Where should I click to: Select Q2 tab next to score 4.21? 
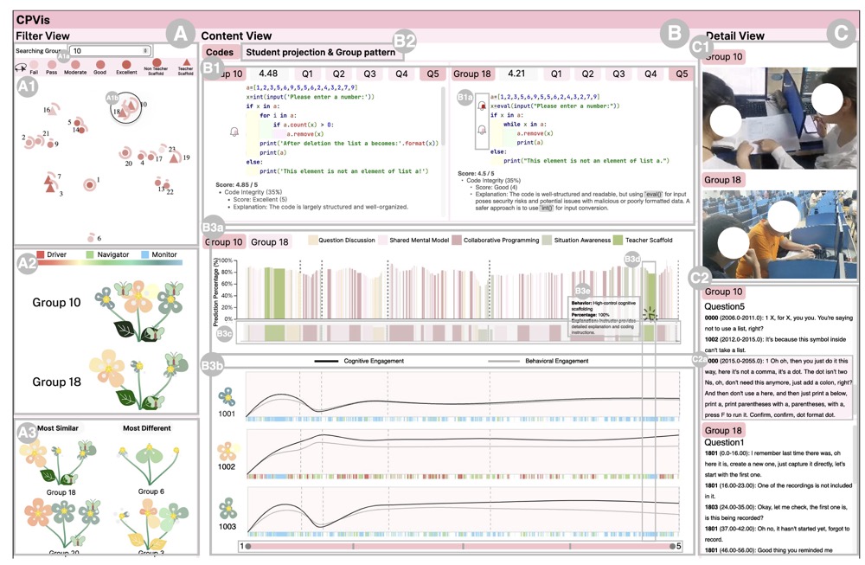coord(587,74)
